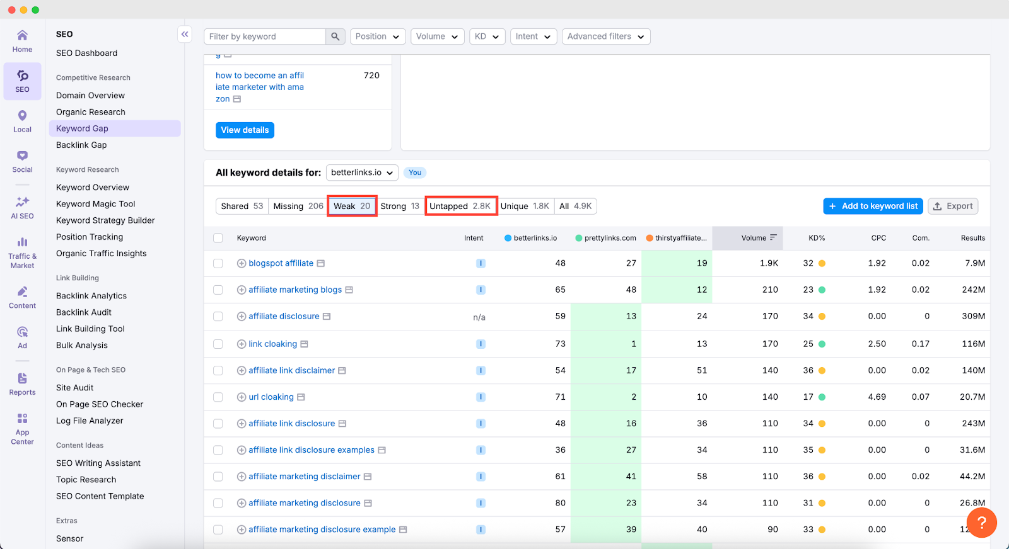Screen dimensions: 1009x549
Task: Open the betterlinks.io domain selector
Action: [362, 173]
